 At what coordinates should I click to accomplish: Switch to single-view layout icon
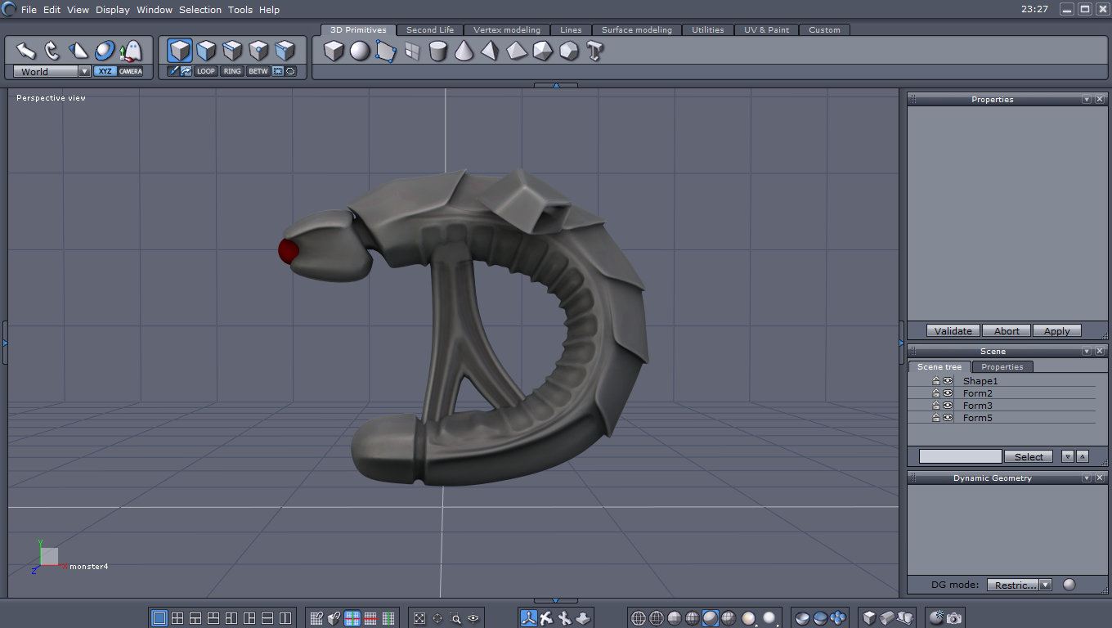point(159,618)
